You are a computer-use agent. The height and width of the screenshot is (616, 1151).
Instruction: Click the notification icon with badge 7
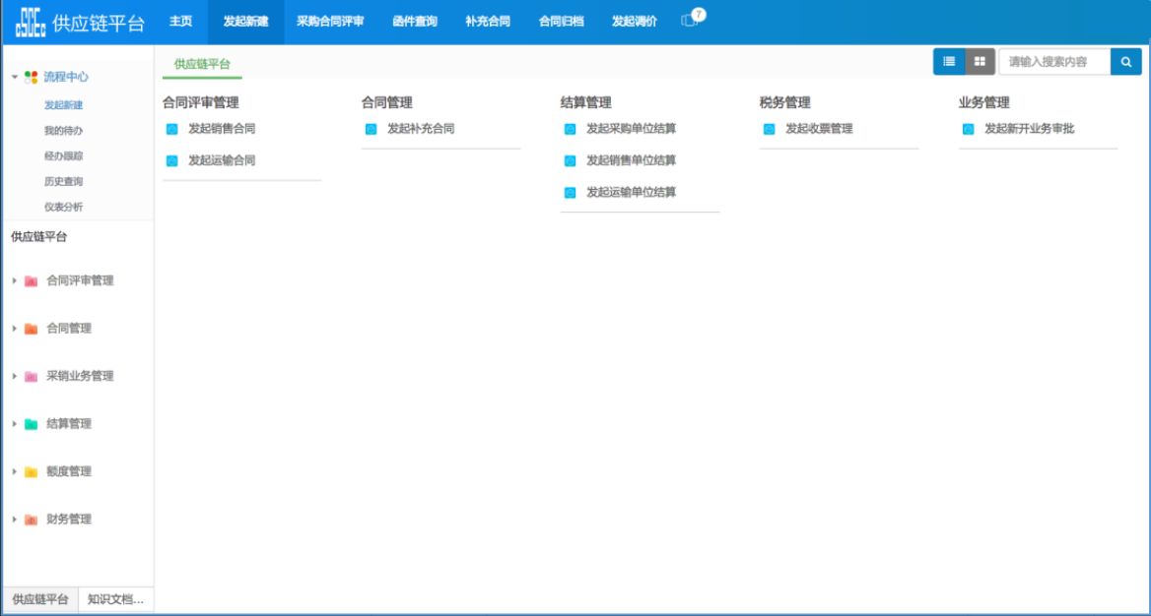(x=690, y=21)
